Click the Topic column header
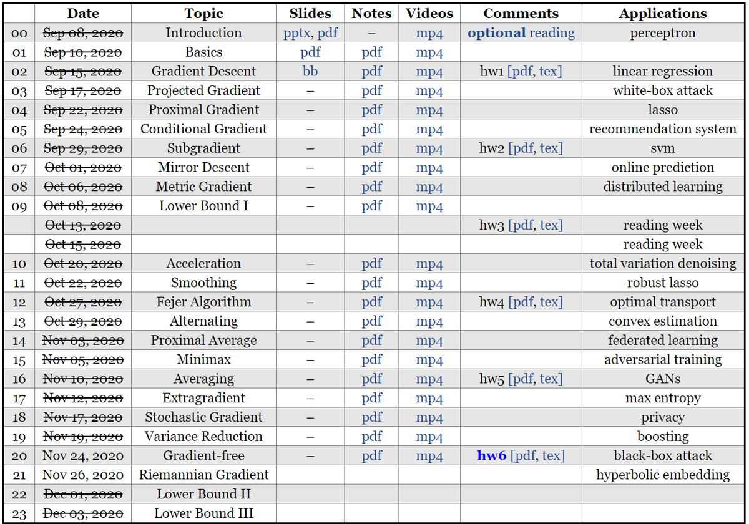This screenshot has height=524, width=749. (203, 14)
